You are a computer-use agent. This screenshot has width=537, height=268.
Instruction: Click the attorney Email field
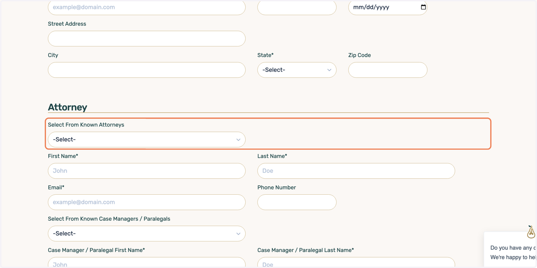click(x=147, y=202)
